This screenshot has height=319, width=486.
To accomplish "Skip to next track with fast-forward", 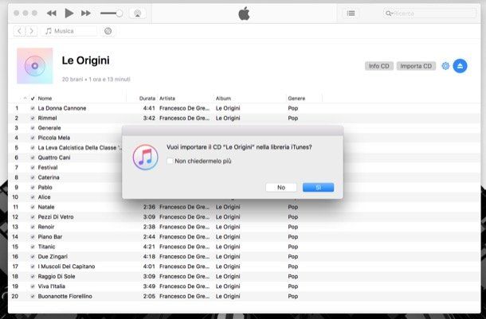I will (x=86, y=14).
